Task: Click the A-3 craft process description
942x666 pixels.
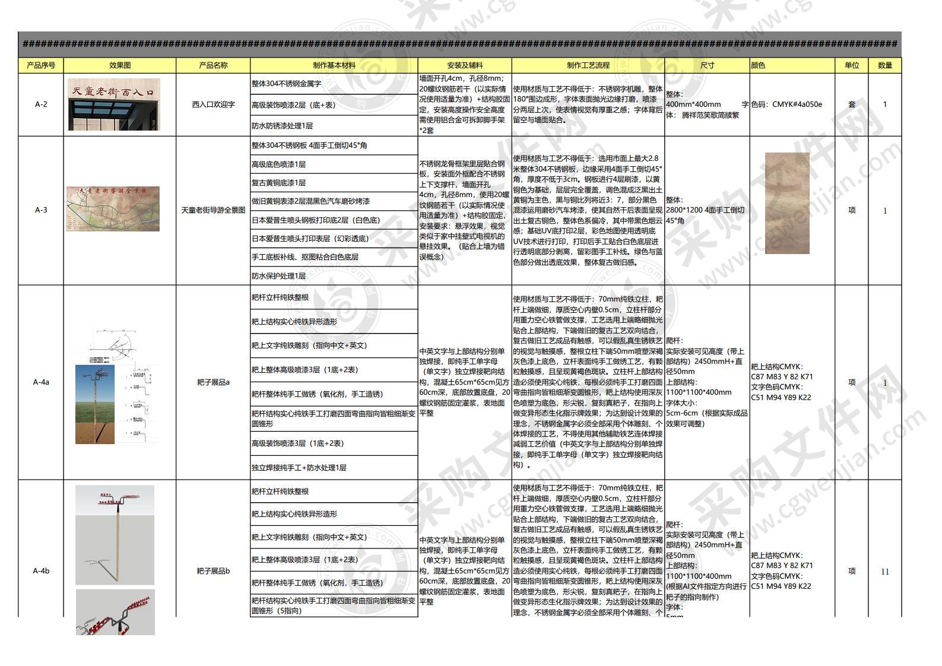Action: coord(588,210)
